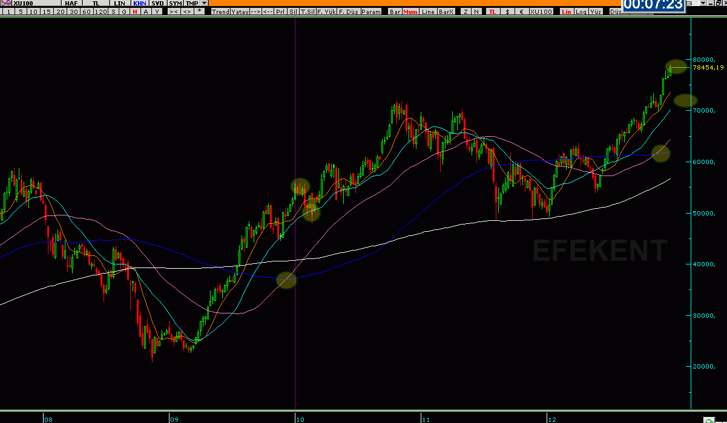The image size is (727, 423).
Task: Click the left arrow "<--" drawing tool
Action: click(267, 11)
